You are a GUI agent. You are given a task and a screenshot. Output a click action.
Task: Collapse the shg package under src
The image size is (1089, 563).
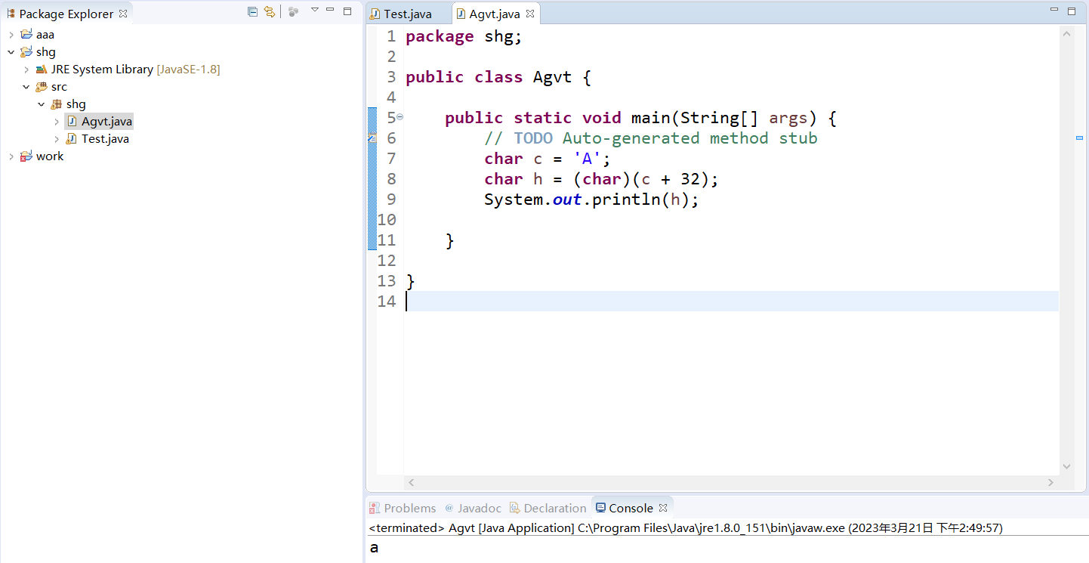tap(42, 104)
